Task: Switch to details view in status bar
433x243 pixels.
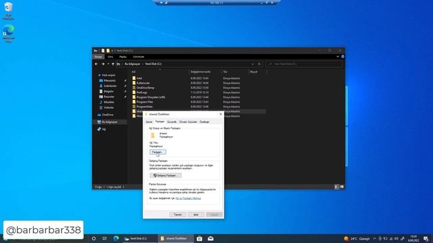Action: click(336, 187)
